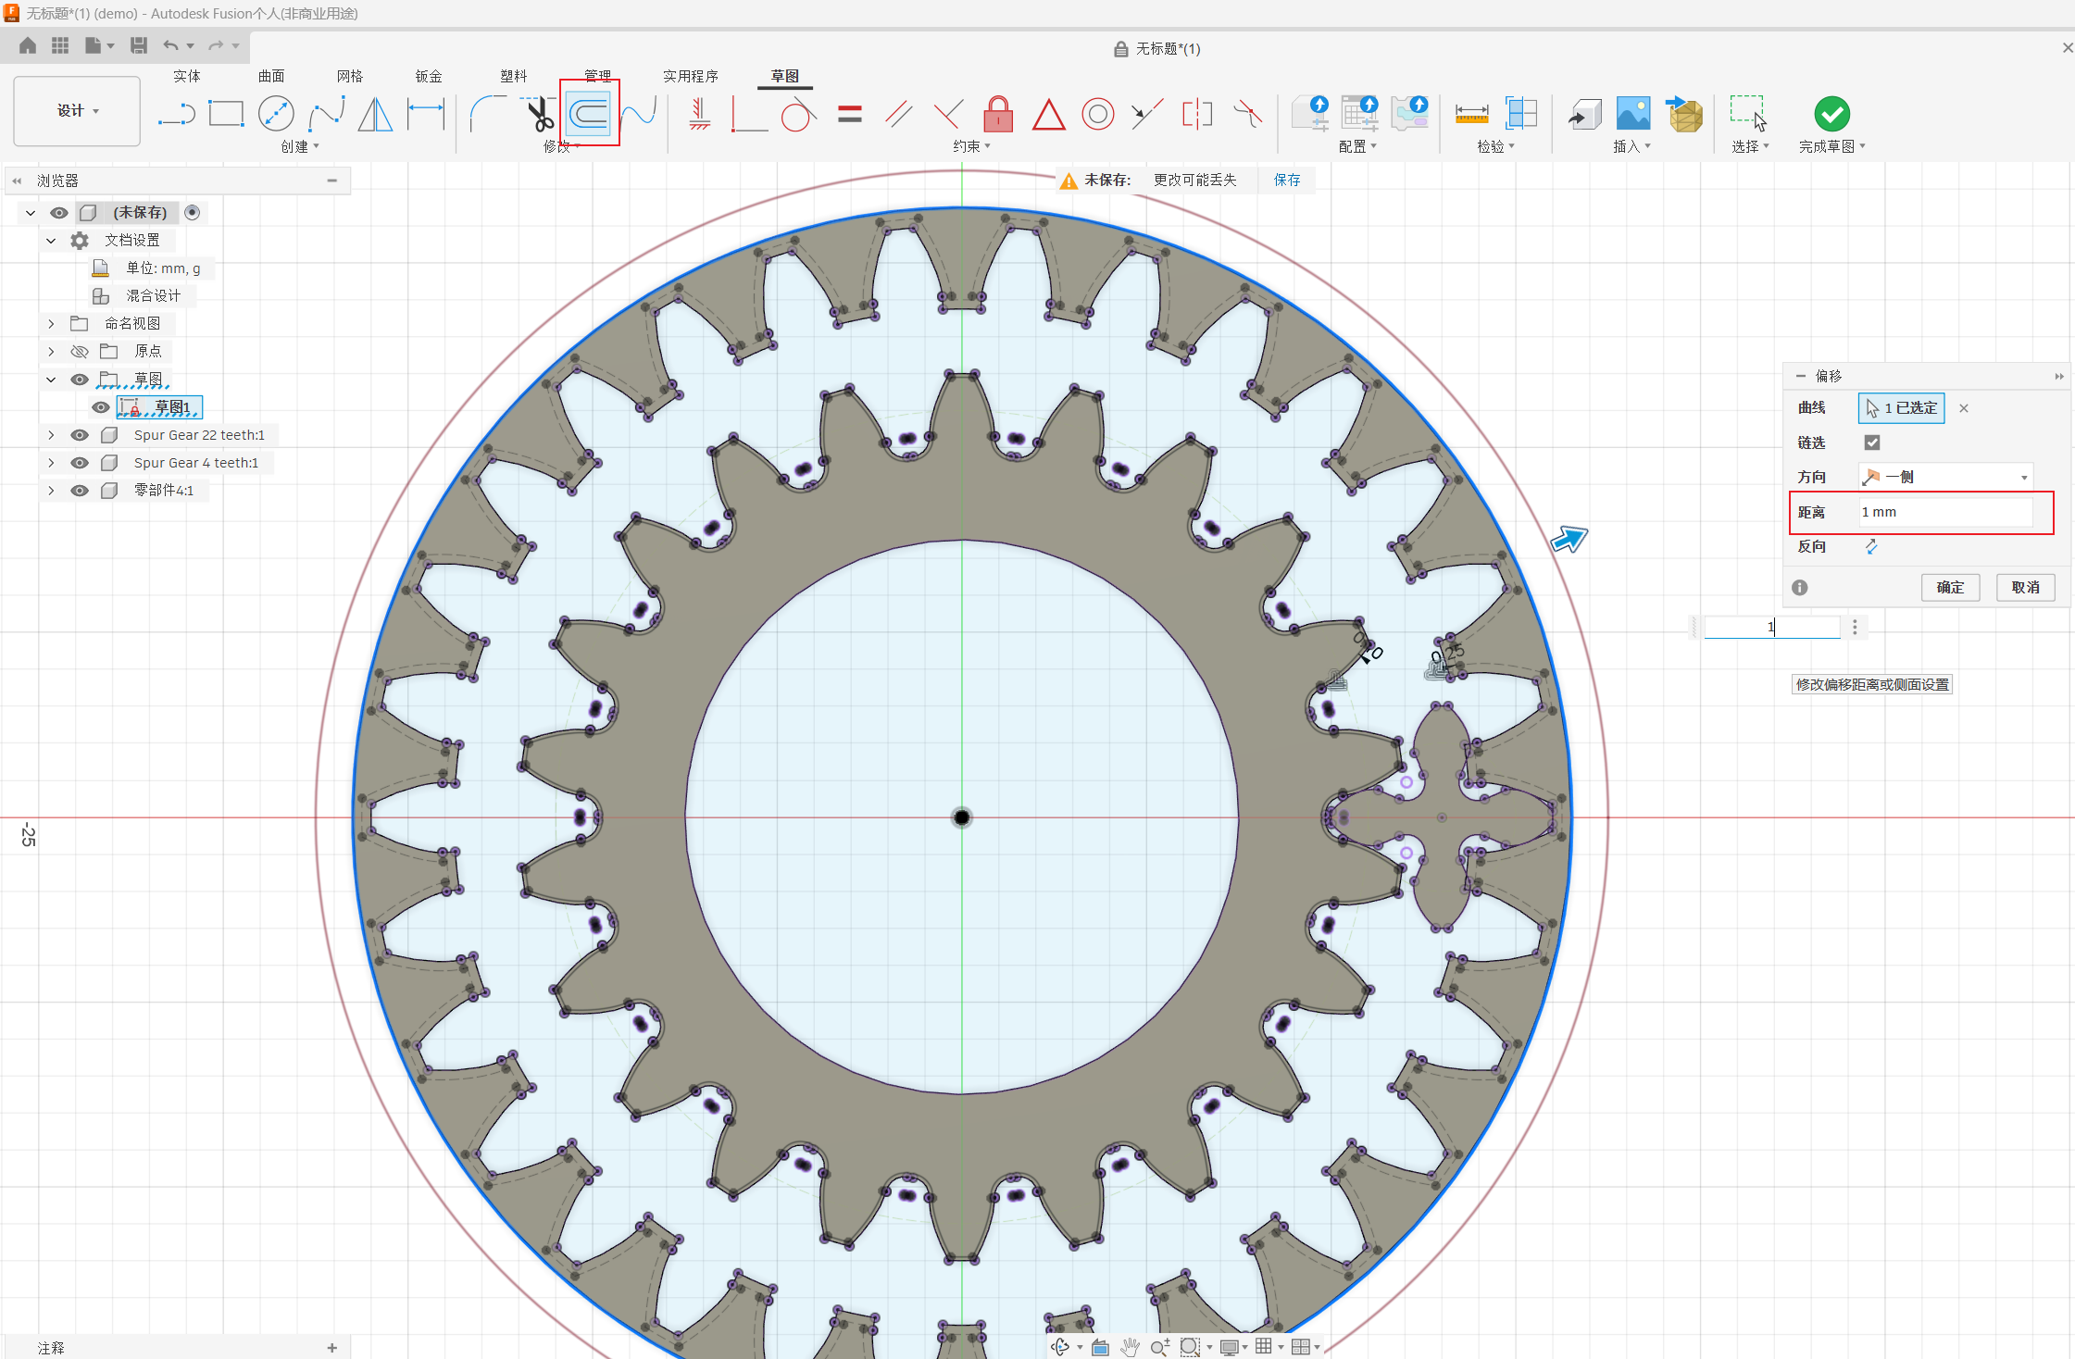This screenshot has width=2075, height=1359.
Task: Activate the (未保存) root component radio button
Action: point(193,213)
